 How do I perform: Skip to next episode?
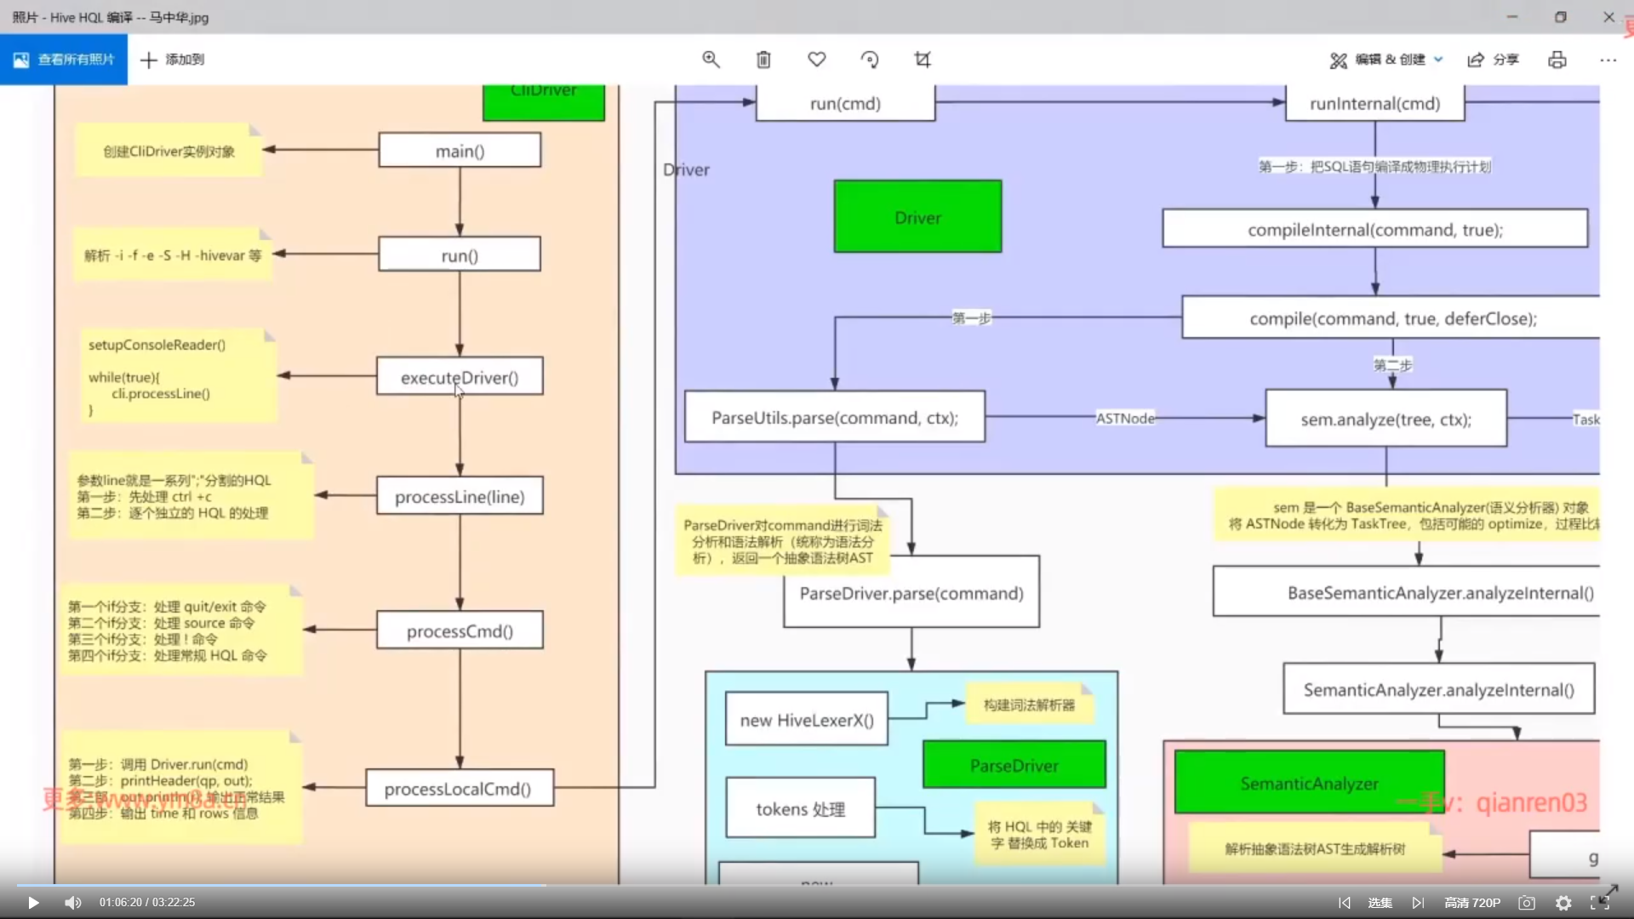click(1418, 903)
